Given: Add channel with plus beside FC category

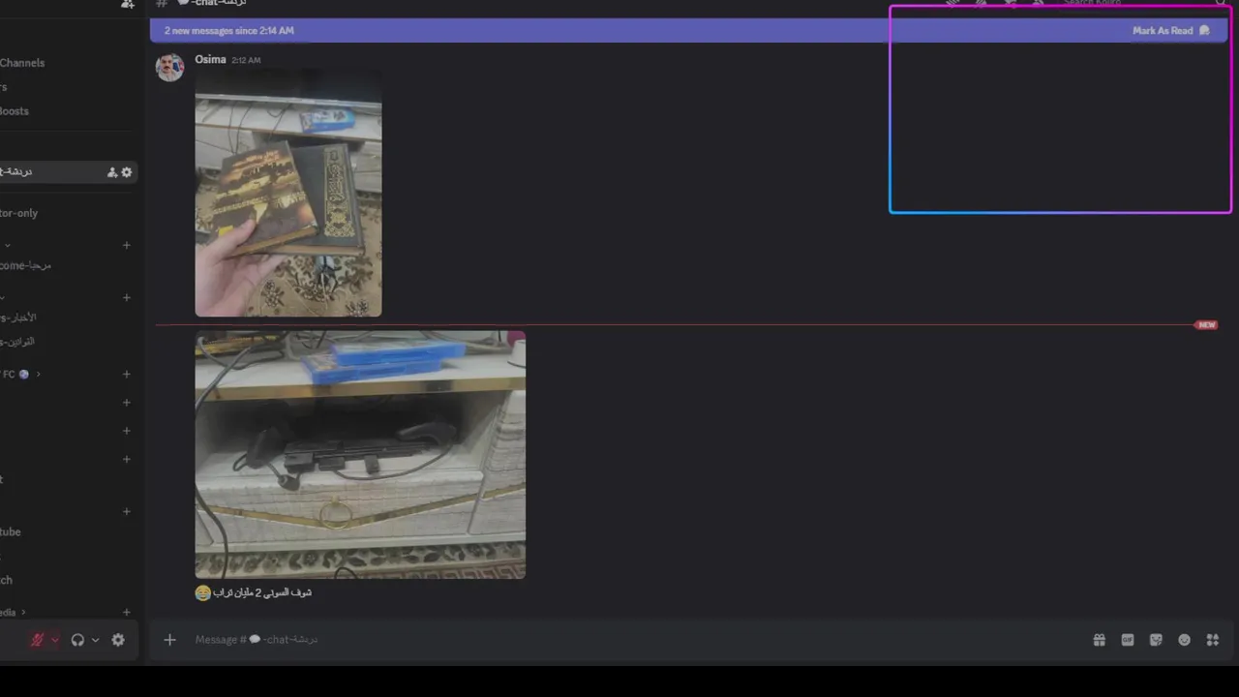Looking at the screenshot, I should click(x=127, y=374).
